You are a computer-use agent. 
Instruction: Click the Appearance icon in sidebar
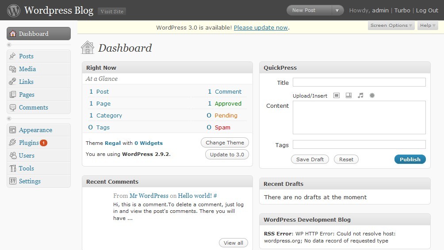12,130
